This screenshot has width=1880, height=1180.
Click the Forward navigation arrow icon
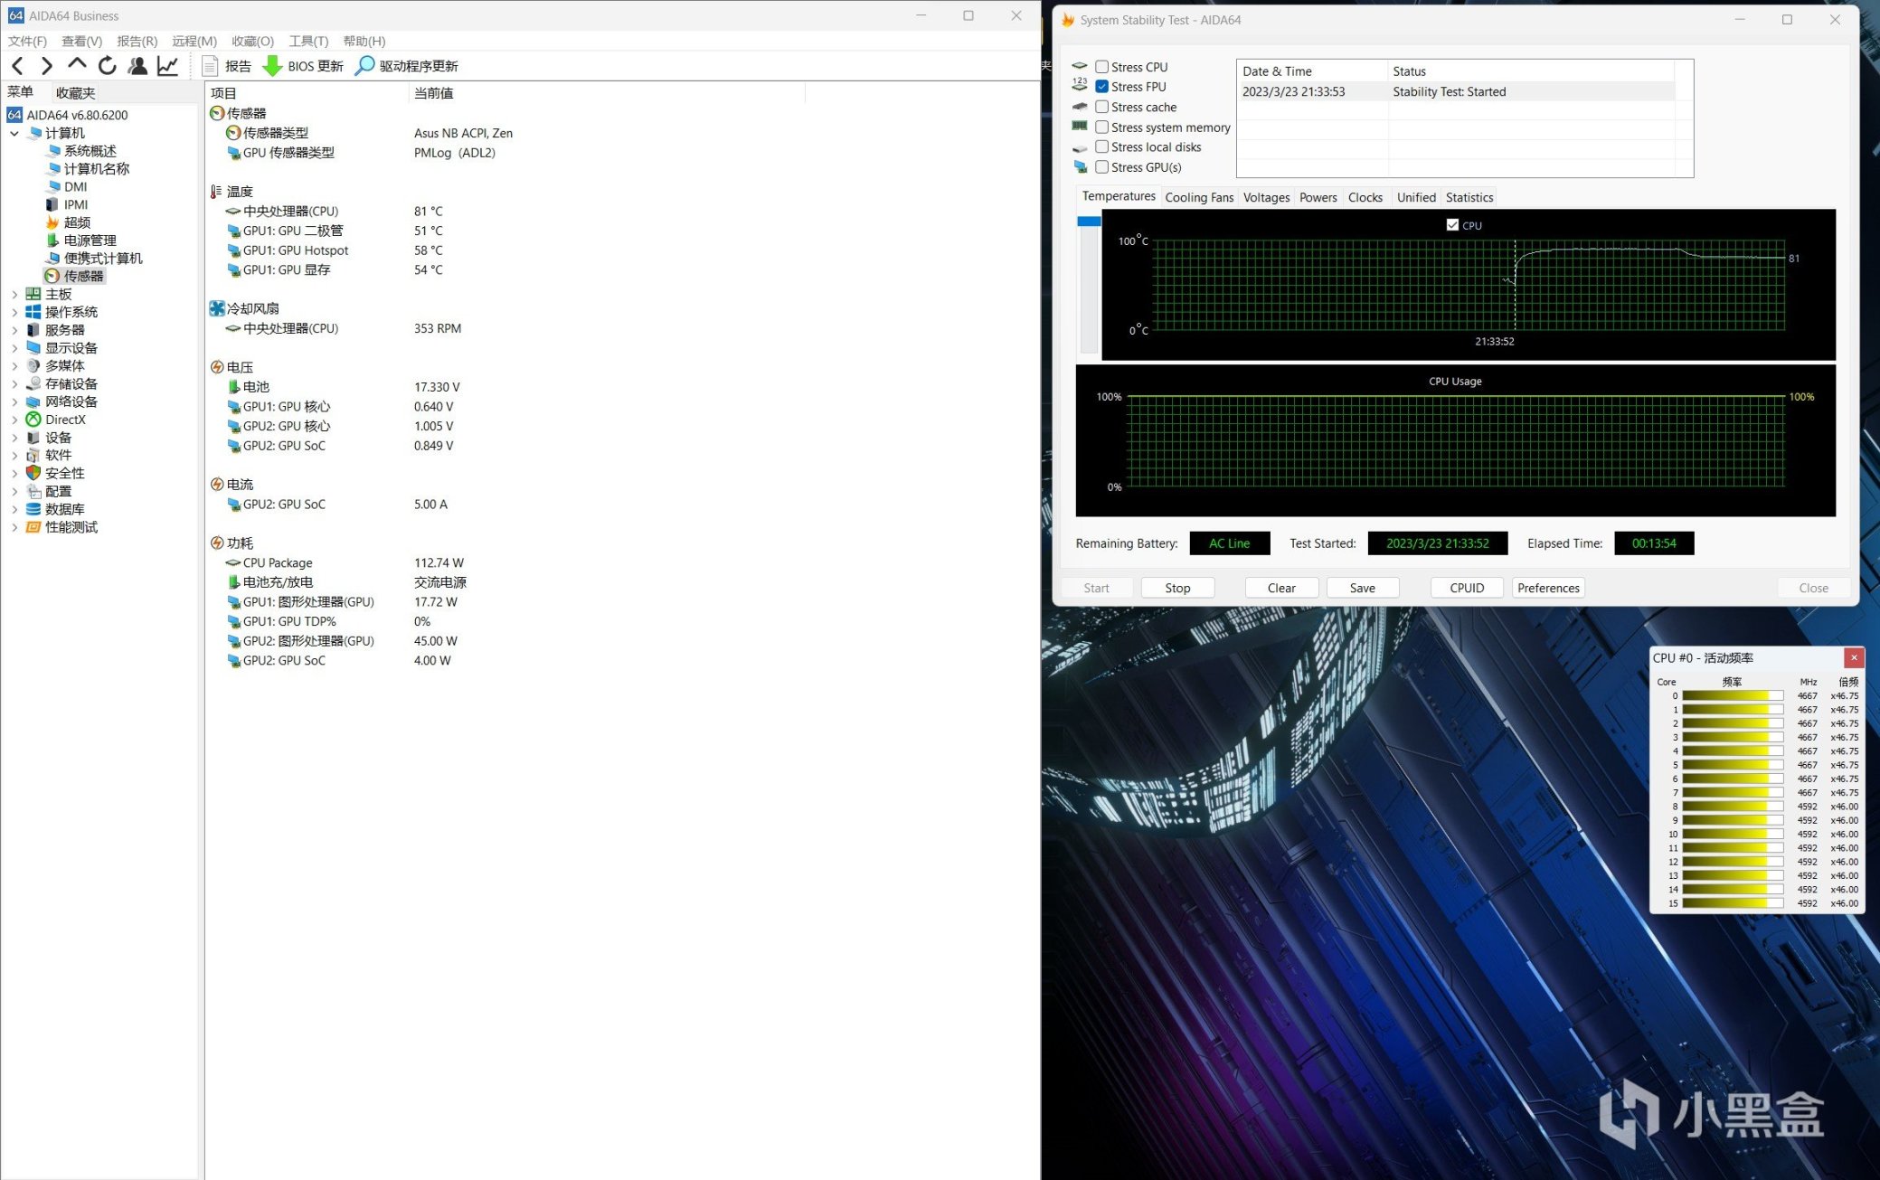pos(47,65)
